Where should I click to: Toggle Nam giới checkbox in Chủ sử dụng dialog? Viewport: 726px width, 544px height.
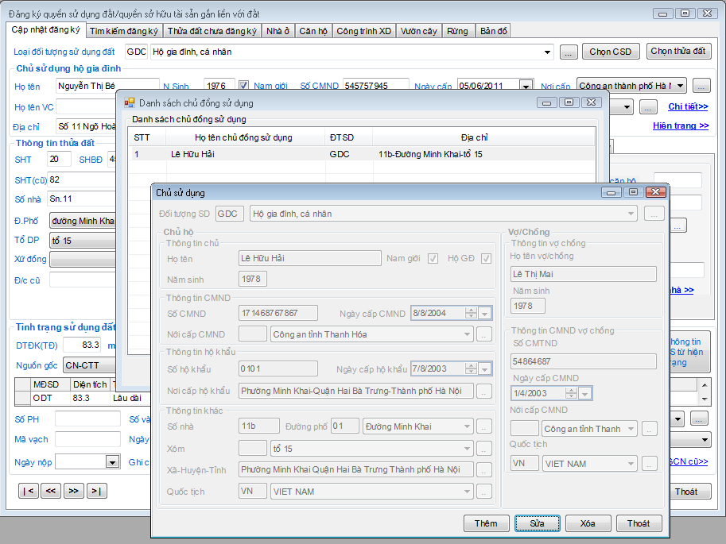pyautogui.click(x=433, y=258)
